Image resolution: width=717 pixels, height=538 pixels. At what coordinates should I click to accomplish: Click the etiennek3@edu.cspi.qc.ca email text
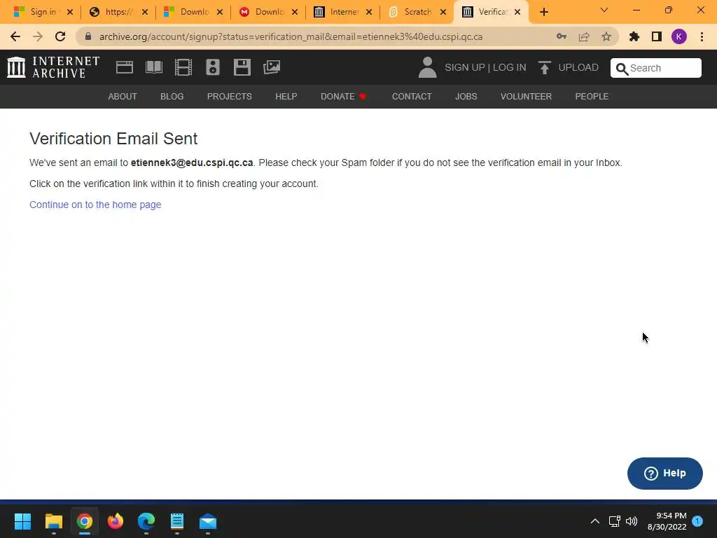(192, 163)
